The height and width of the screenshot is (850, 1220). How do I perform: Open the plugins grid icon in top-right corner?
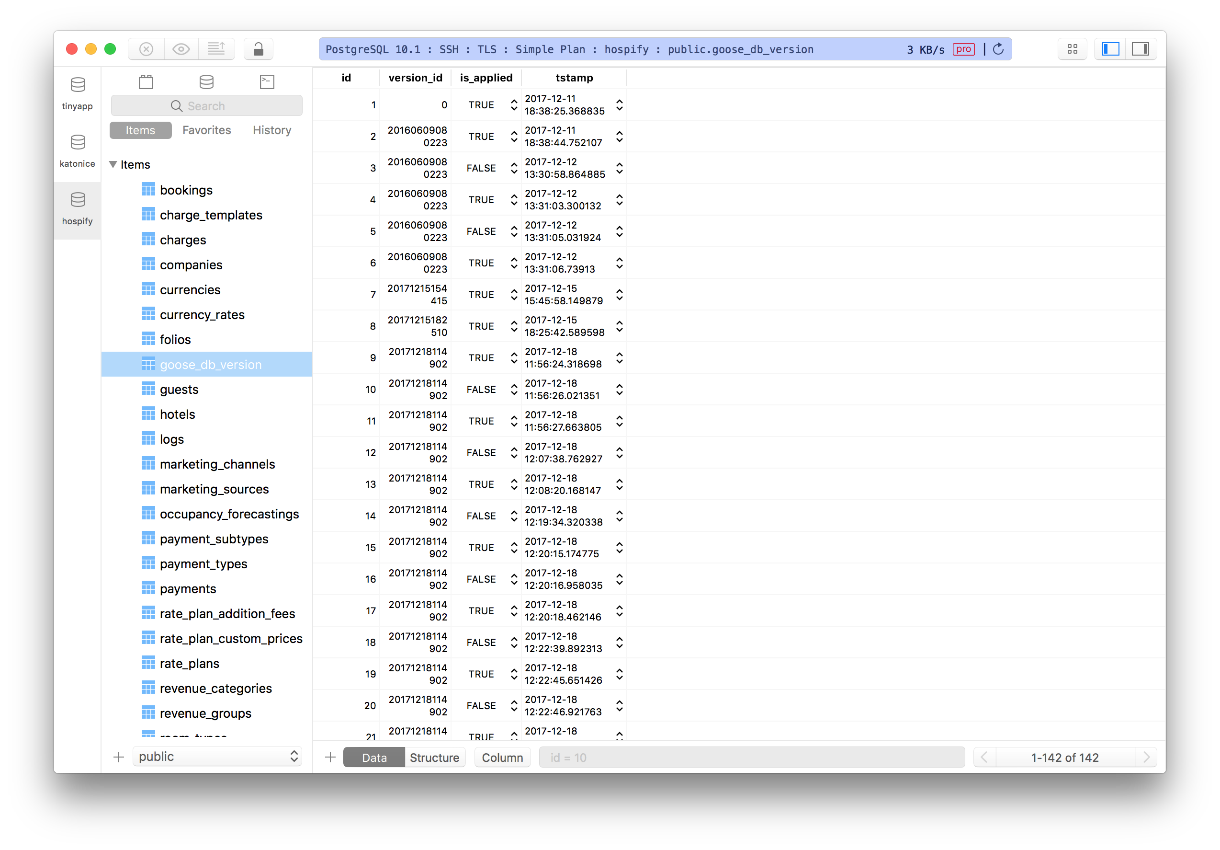(1072, 48)
